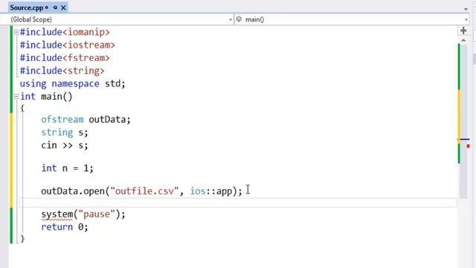Click the "outfile.csv" string literal
Viewport: 476px width, 268px height.
tap(144, 191)
